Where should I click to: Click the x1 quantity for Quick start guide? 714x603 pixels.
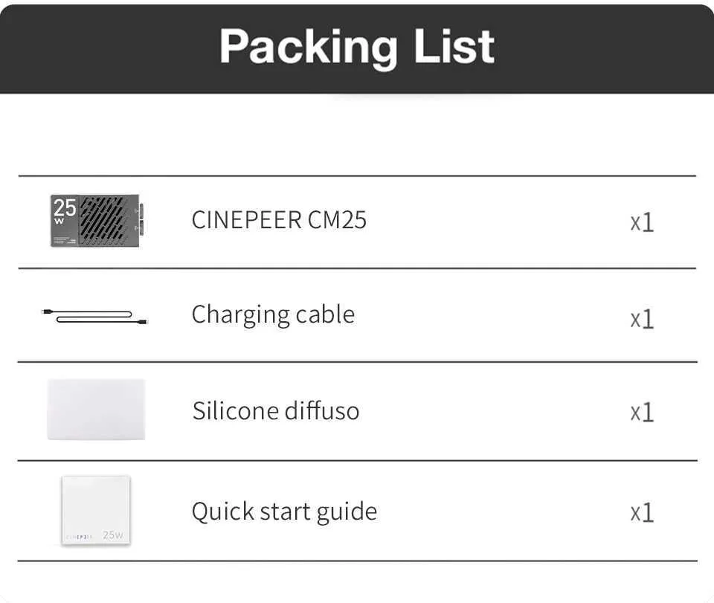[x=642, y=512]
